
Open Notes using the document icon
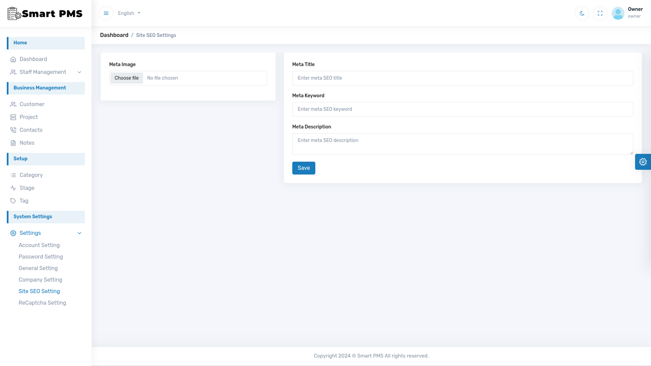13,143
